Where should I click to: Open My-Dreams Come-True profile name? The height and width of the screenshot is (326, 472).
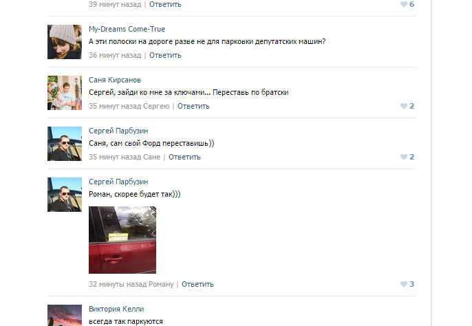click(x=127, y=29)
